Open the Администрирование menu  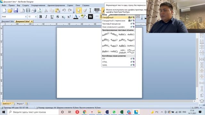[x=56, y=5]
